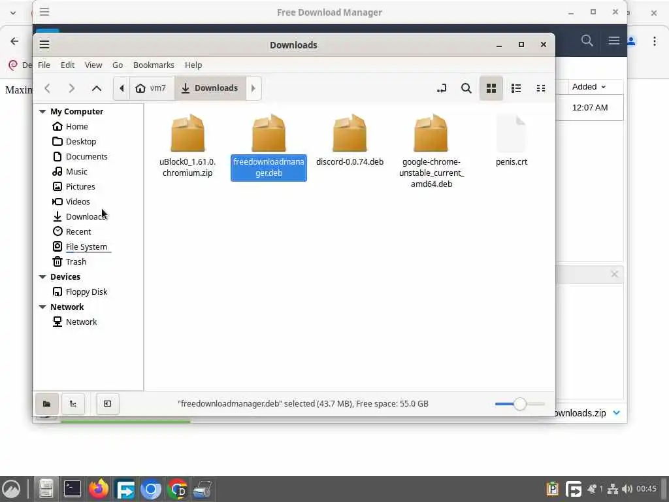The width and height of the screenshot is (669, 502).
Task: Open Added sort dropdown in Free Download Manager
Action: [589, 87]
